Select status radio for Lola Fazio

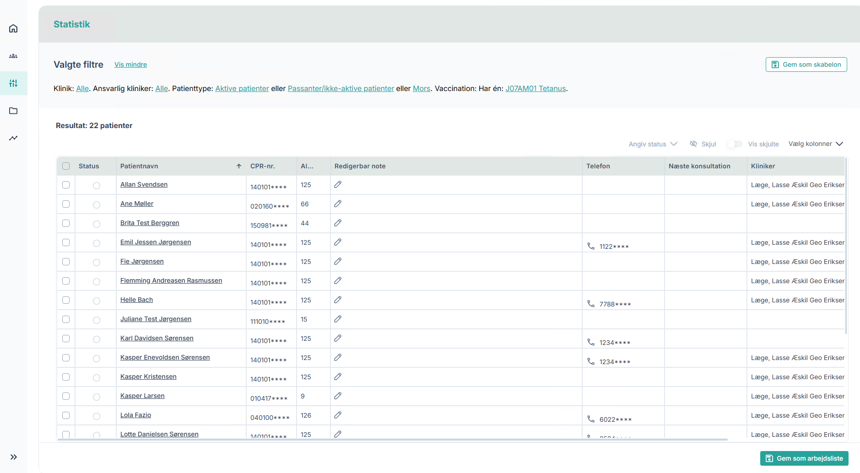pyautogui.click(x=96, y=416)
